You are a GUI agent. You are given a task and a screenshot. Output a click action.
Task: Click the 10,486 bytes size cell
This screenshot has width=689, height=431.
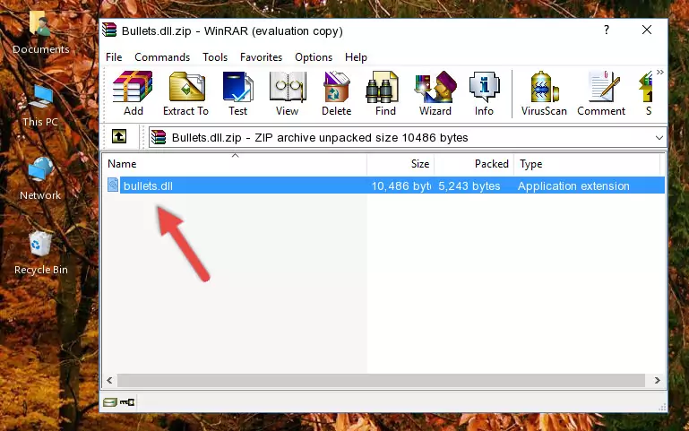(x=401, y=185)
